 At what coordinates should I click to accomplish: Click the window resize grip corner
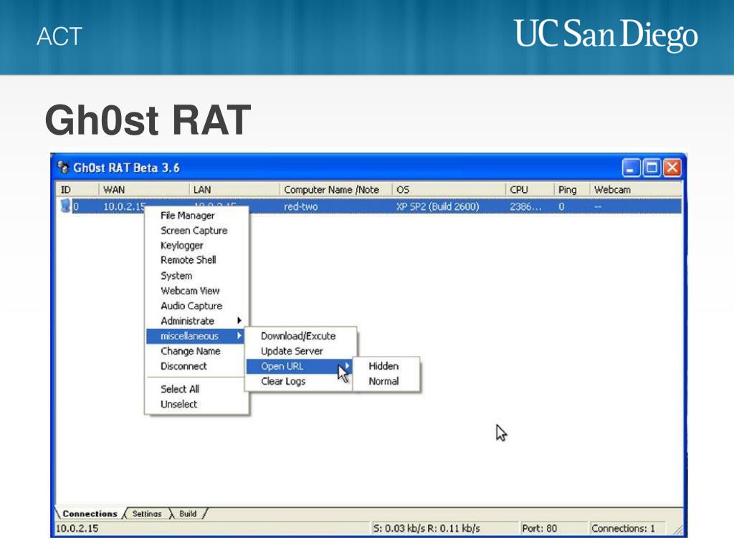tap(677, 529)
